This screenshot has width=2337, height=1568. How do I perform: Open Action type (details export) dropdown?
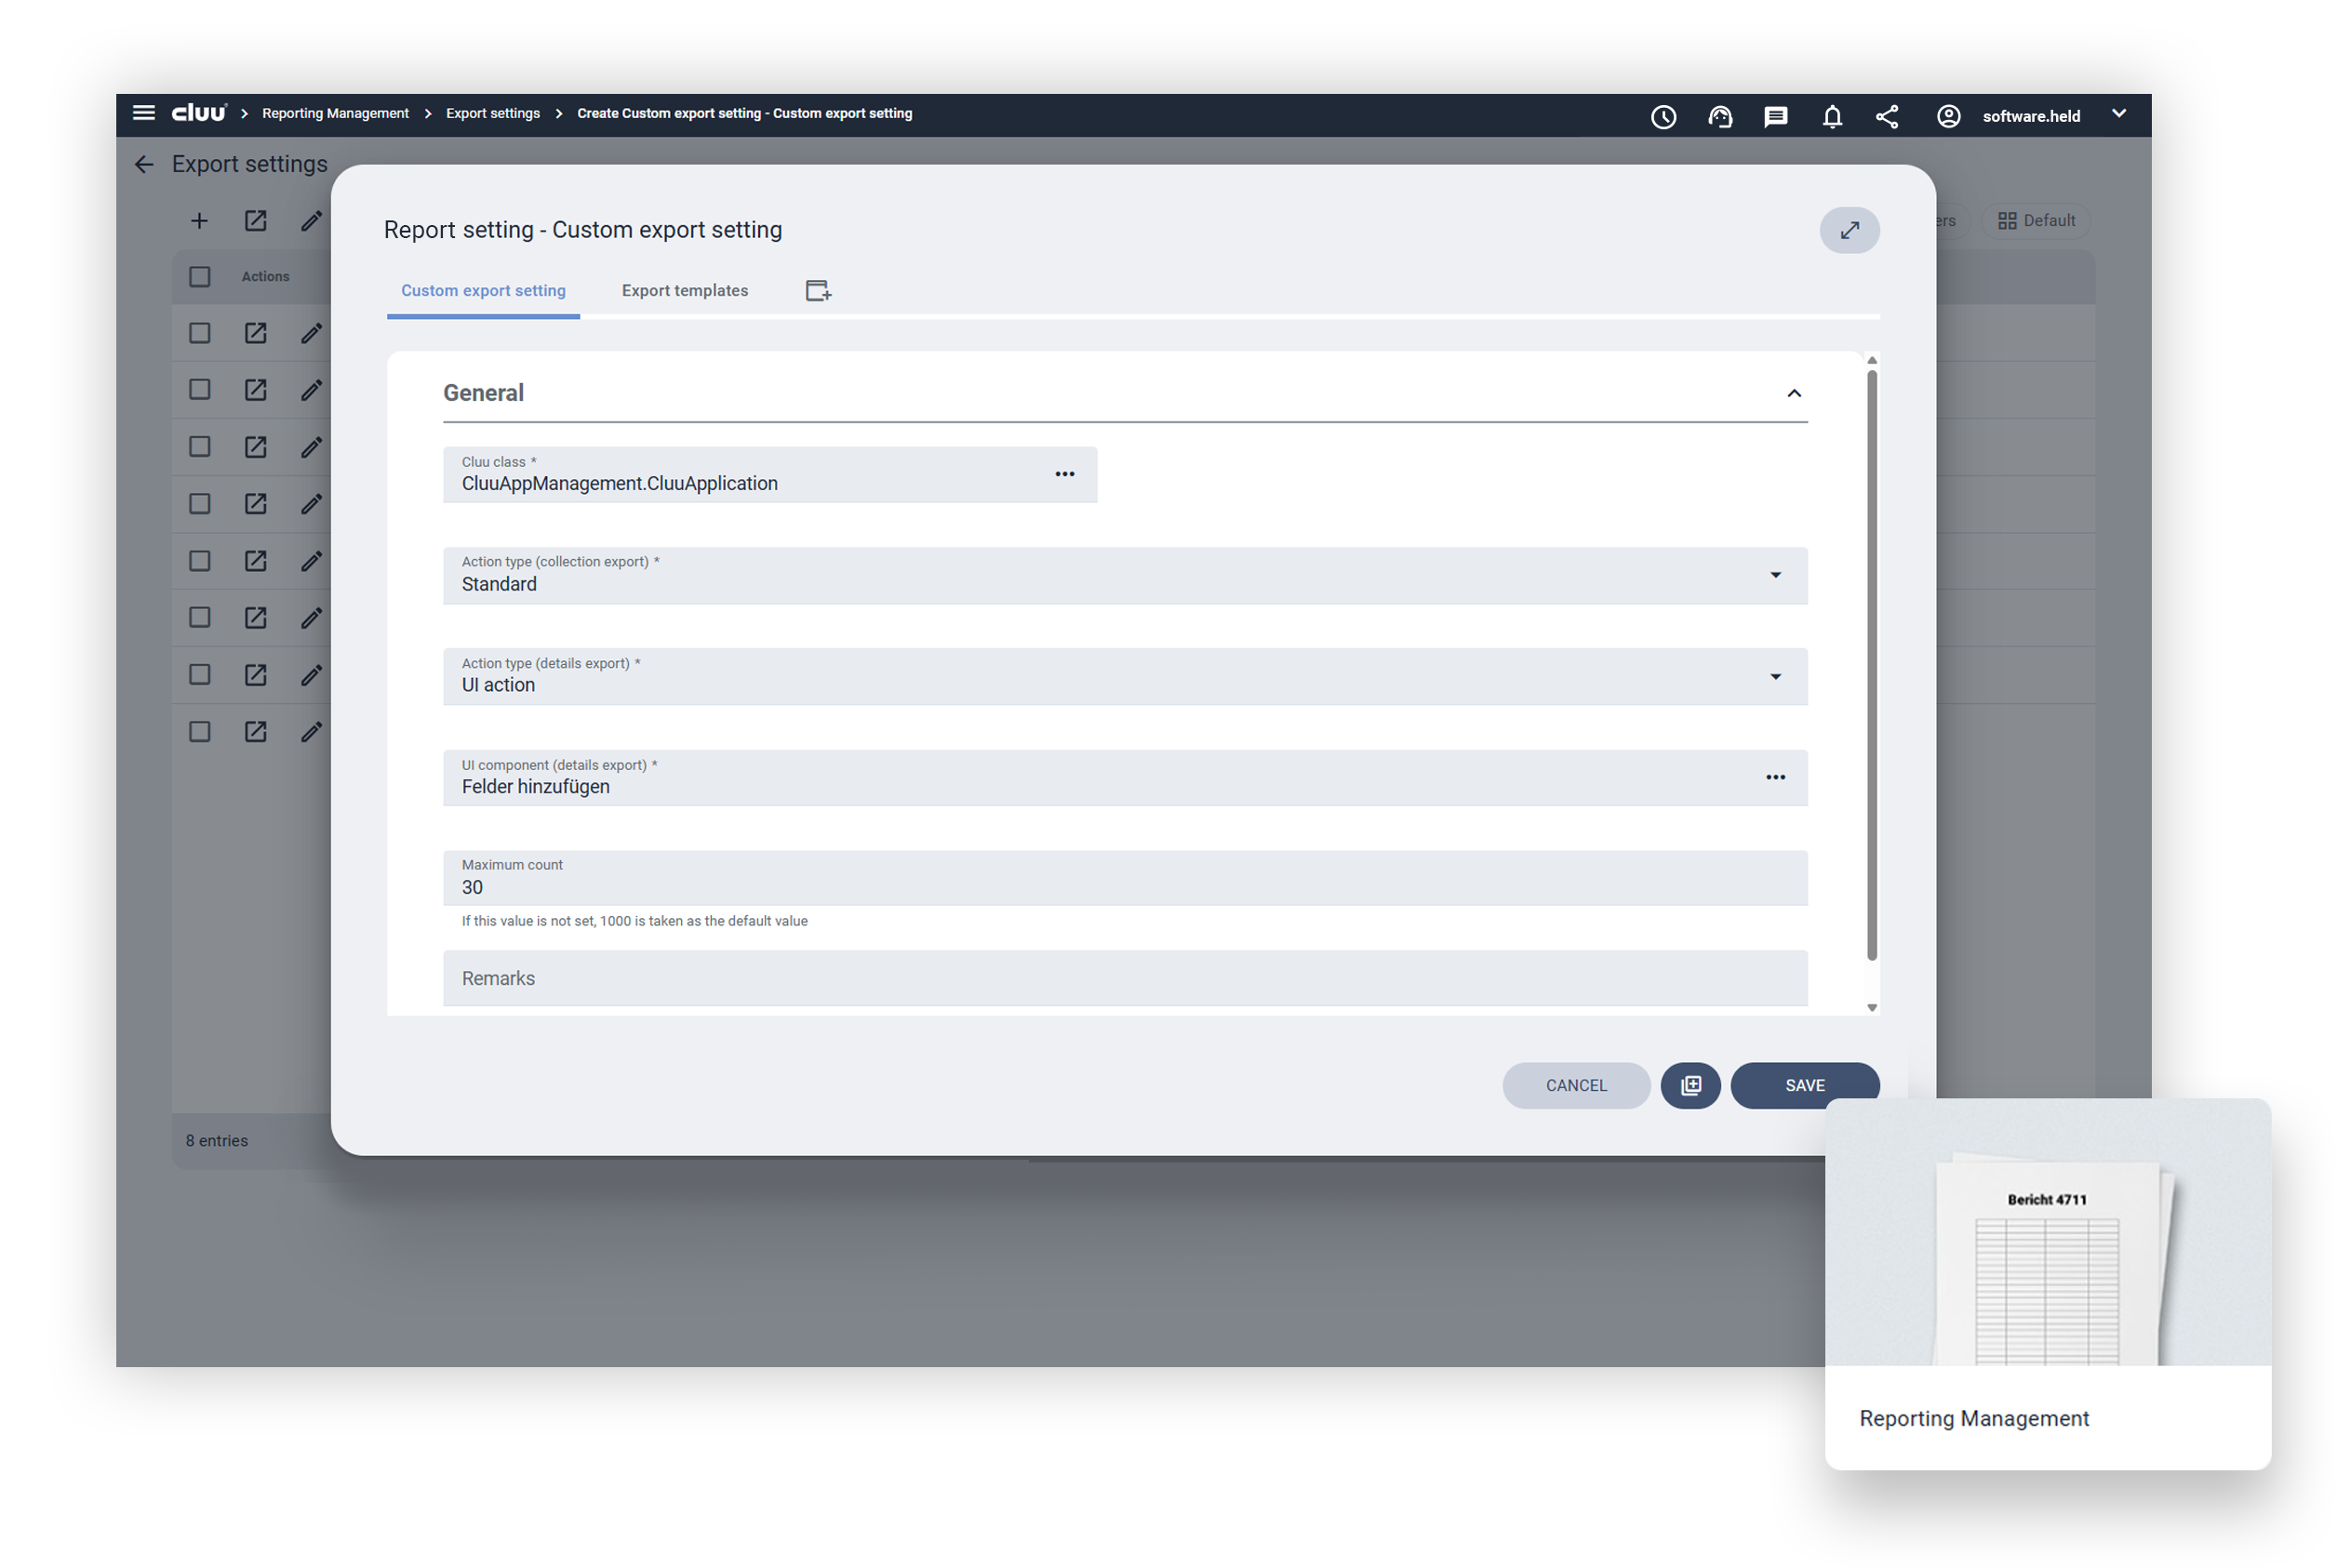point(1775,677)
